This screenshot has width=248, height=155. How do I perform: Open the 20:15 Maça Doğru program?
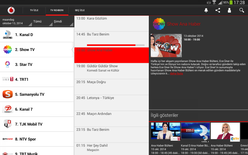[x=112, y=87]
